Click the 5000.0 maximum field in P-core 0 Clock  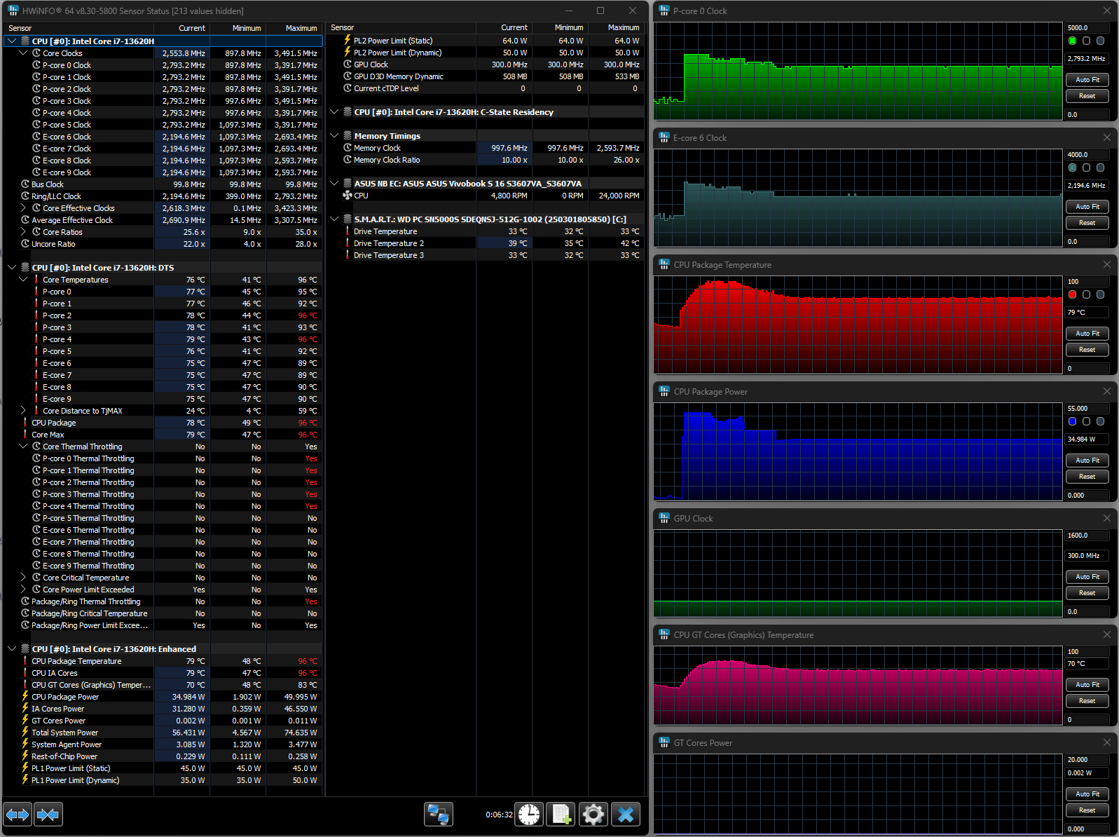pyautogui.click(x=1086, y=28)
